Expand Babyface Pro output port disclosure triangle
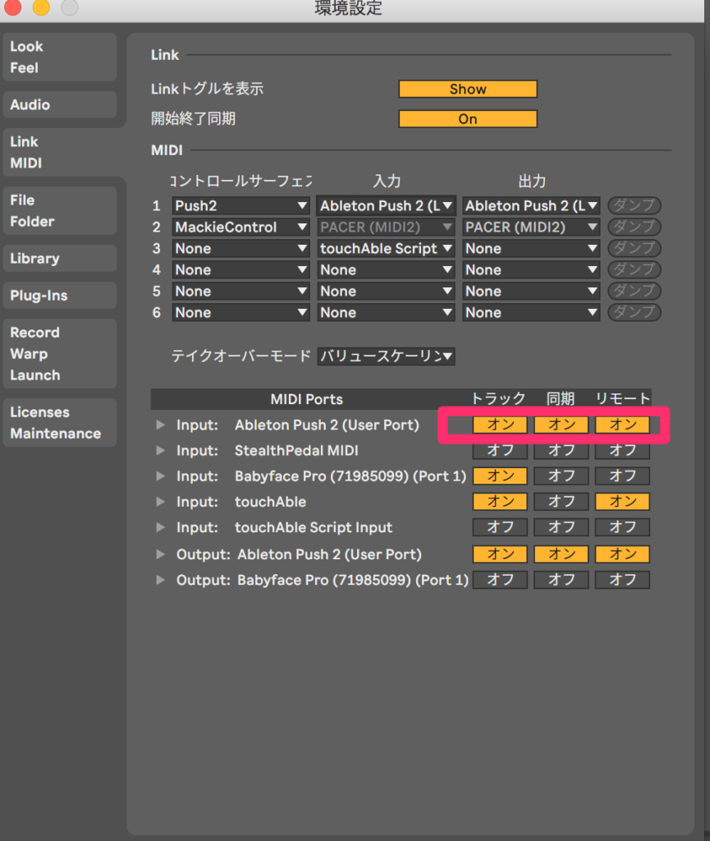710x841 pixels. (x=160, y=580)
